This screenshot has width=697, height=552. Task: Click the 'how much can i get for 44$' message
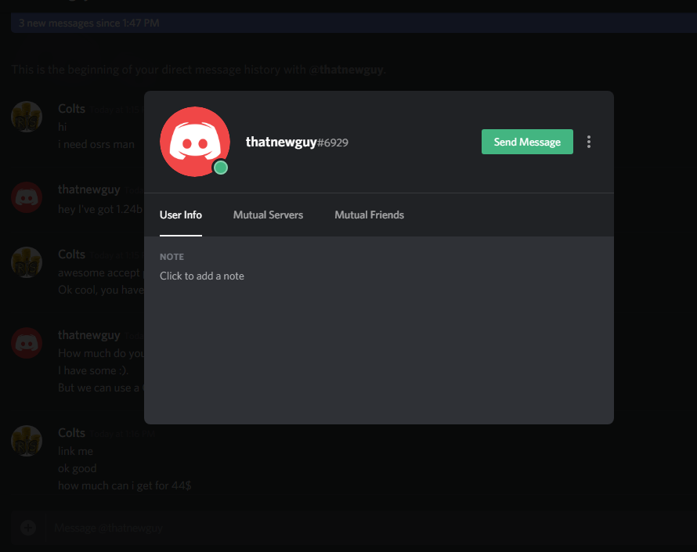click(125, 485)
